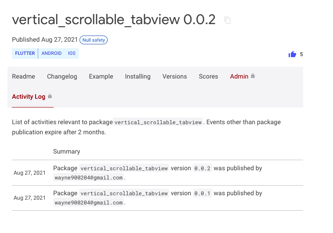The image size is (333, 233).
Task: Switch to the Scores tab
Action: pyautogui.click(x=208, y=76)
